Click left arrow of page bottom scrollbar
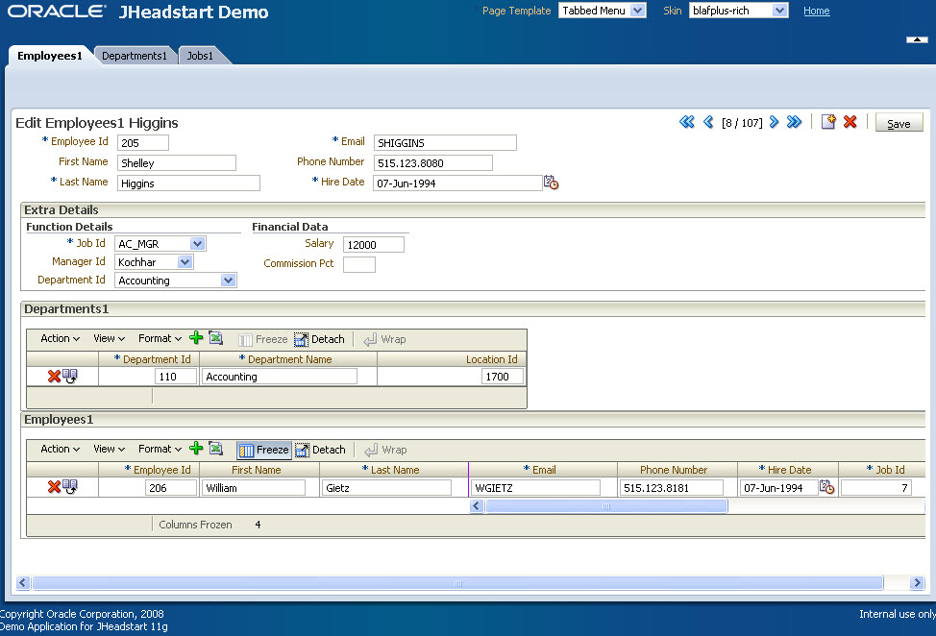Screen dimensions: 936x636 23,583
